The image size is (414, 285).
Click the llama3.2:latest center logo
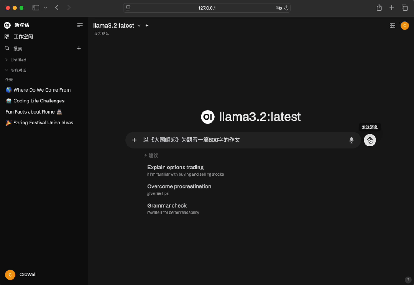pos(207,117)
